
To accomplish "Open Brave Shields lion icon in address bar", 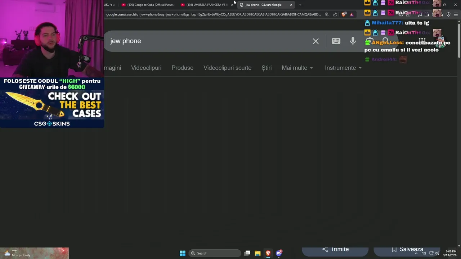I will [344, 14].
